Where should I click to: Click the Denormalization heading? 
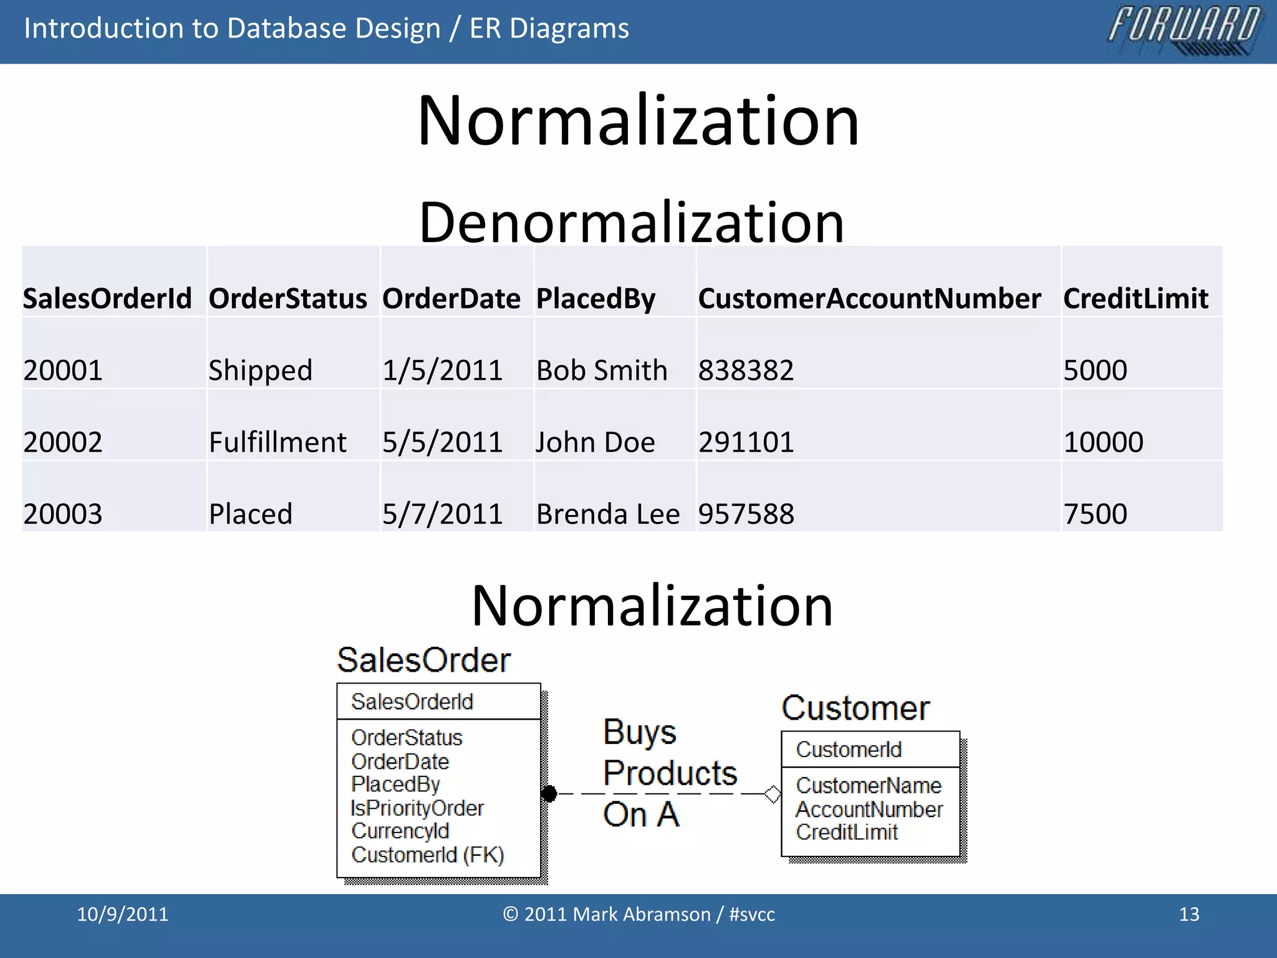click(631, 221)
